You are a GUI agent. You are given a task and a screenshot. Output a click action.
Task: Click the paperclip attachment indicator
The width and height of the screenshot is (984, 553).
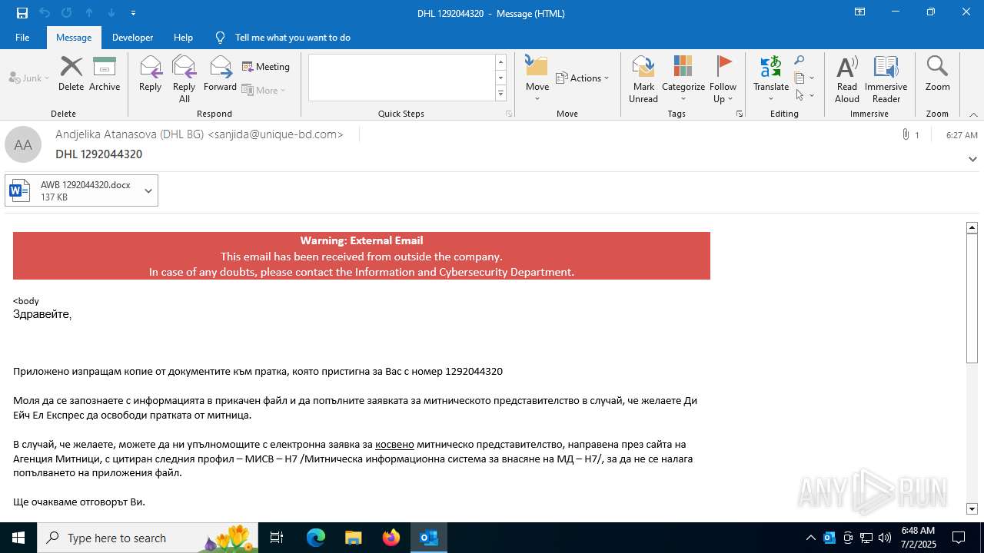906,134
